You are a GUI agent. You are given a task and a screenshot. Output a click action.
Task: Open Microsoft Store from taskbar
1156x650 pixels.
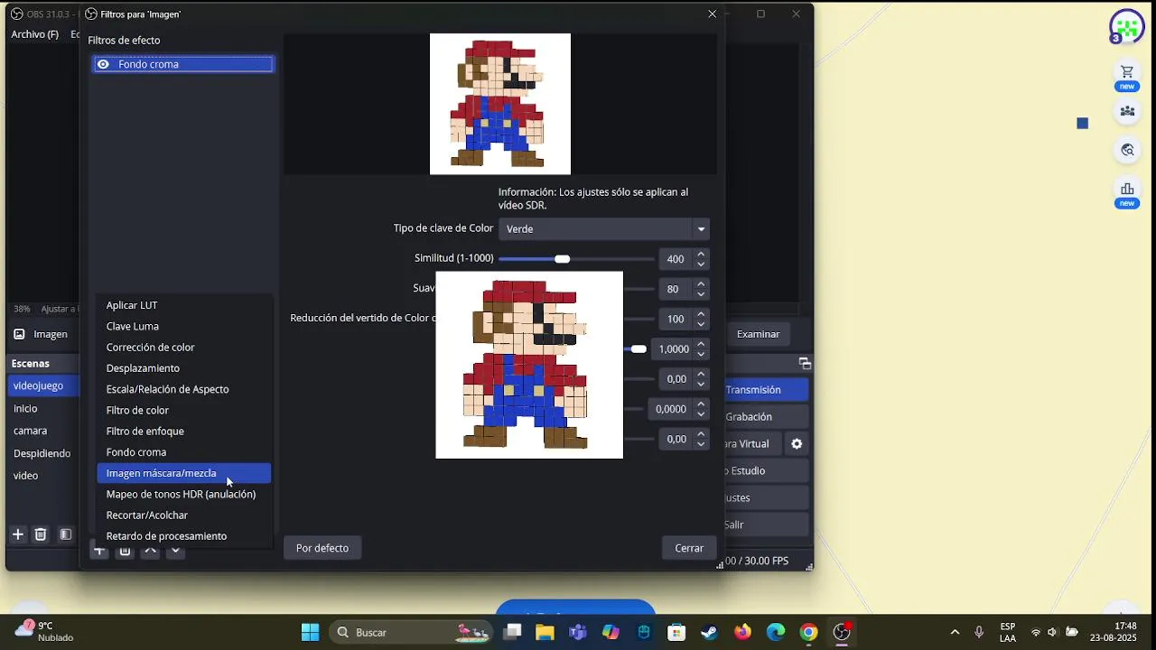(x=676, y=632)
